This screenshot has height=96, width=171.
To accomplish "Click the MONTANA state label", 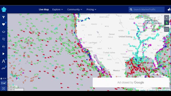I will 104,17.
